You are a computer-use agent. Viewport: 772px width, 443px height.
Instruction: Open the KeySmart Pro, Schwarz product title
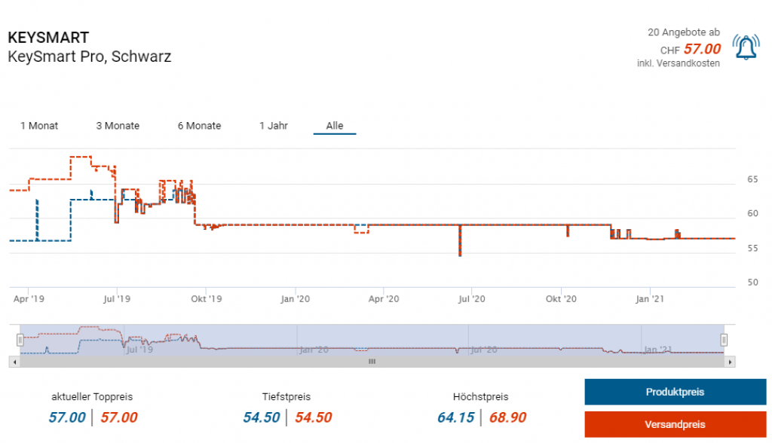tap(89, 57)
